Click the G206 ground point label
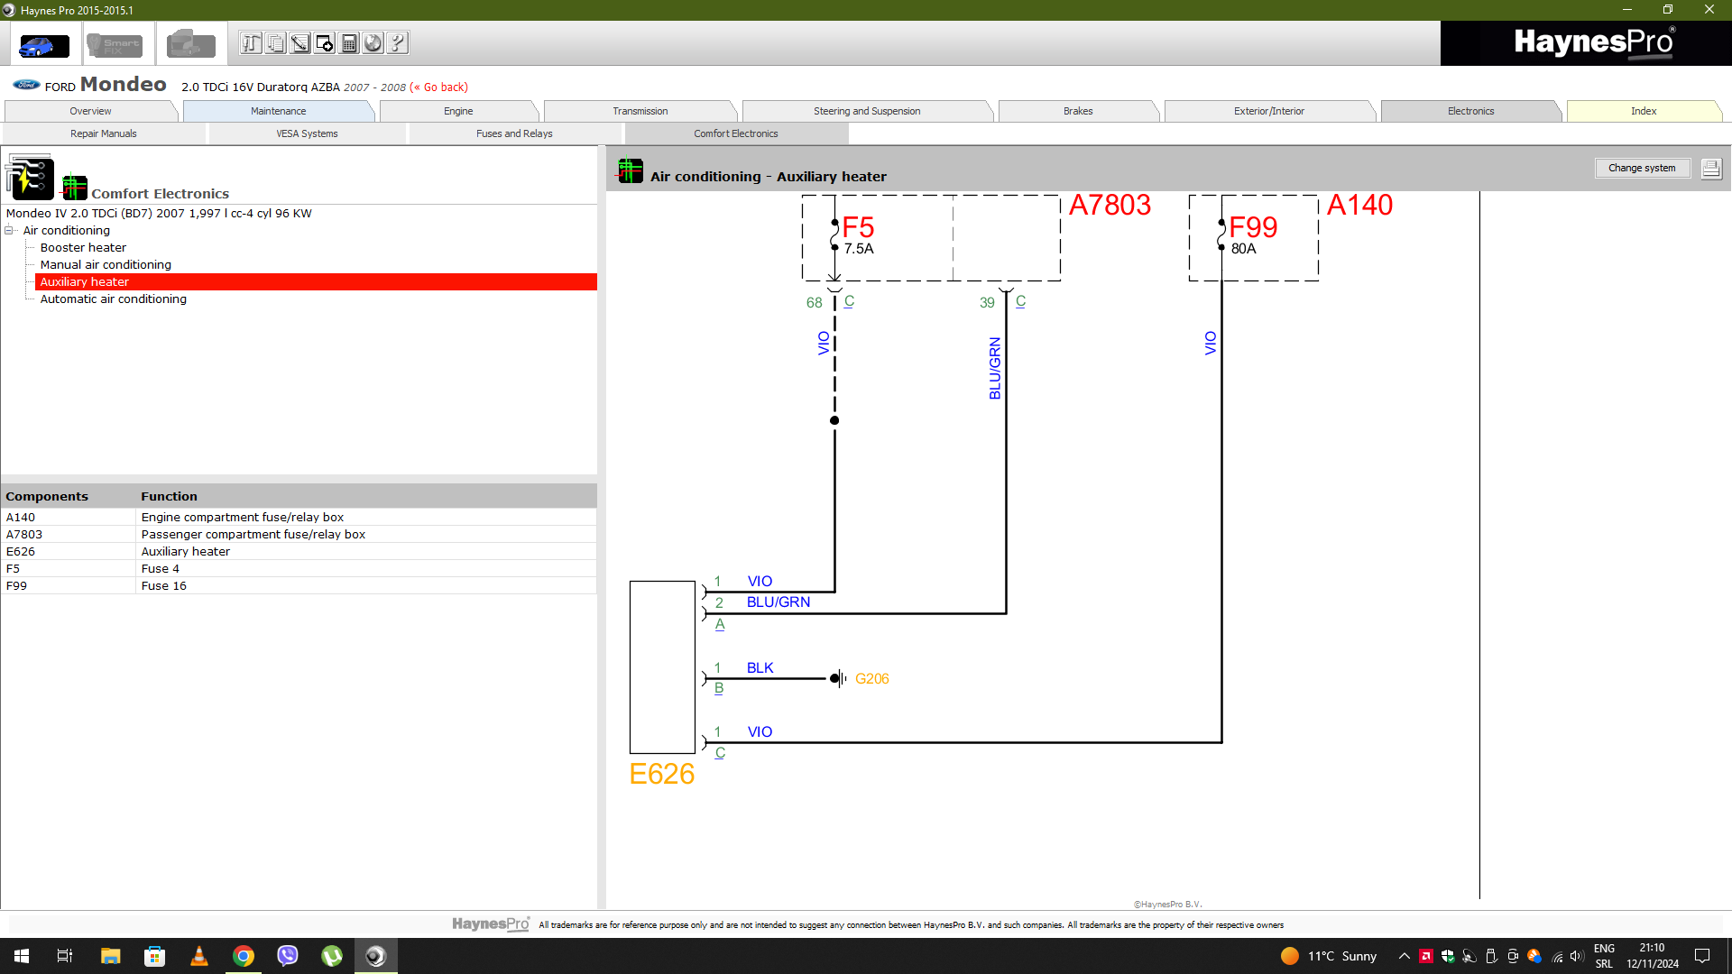Viewport: 1732px width, 974px height. pos(872,679)
